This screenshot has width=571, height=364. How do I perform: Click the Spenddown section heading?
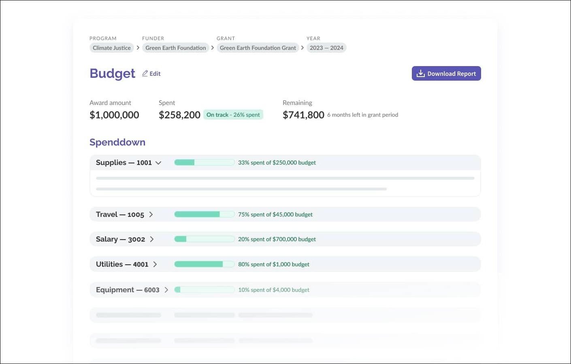click(117, 142)
